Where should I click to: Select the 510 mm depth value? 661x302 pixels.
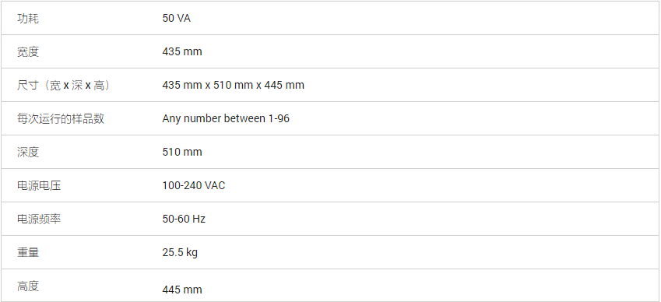[182, 152]
